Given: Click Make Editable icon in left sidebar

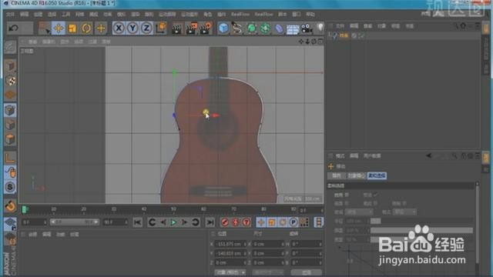Looking at the screenshot, I should click(10, 47).
